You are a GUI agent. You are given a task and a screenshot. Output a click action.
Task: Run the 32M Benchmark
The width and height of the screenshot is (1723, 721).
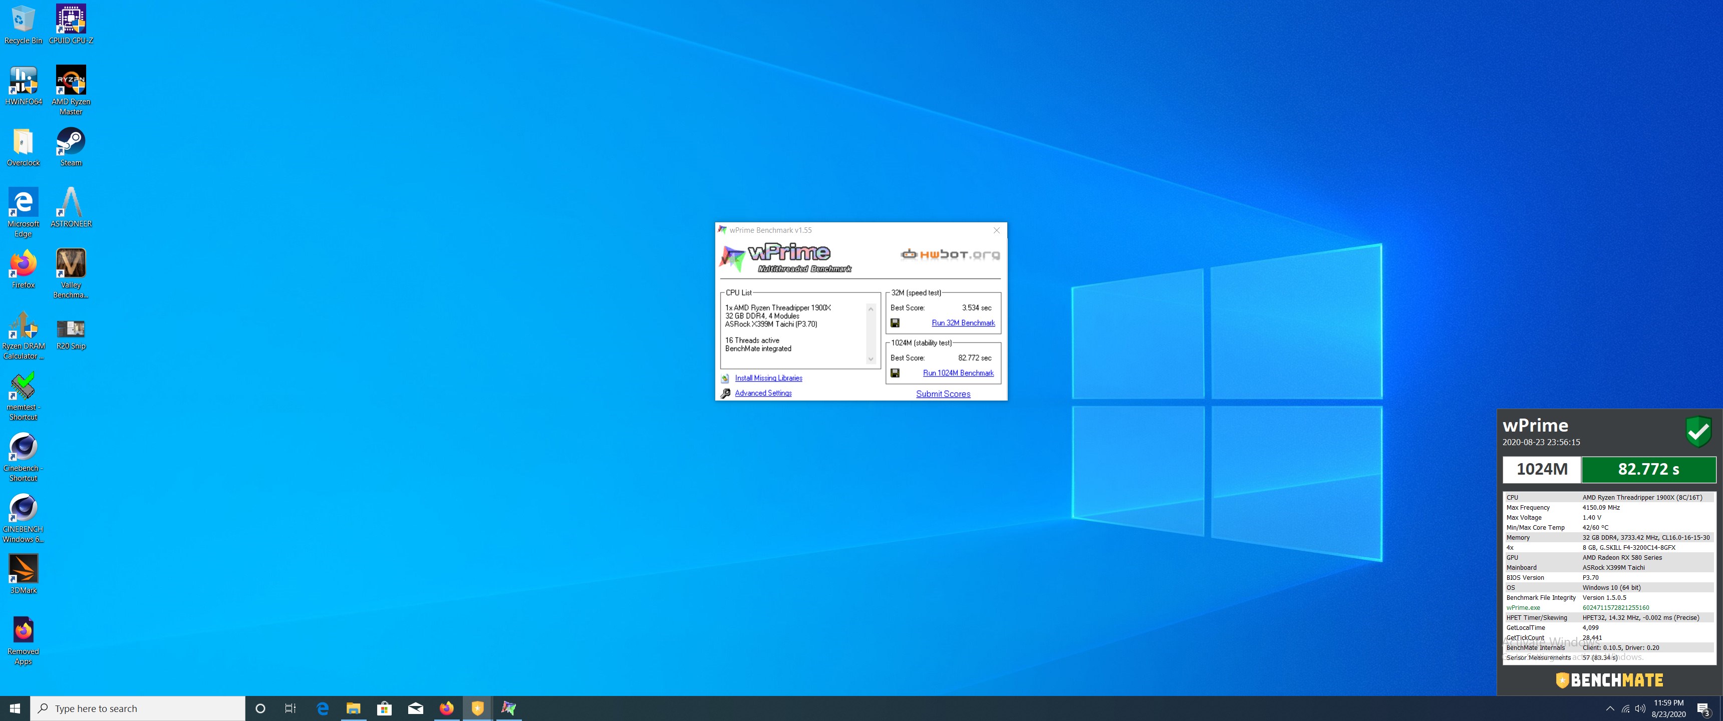coord(963,323)
